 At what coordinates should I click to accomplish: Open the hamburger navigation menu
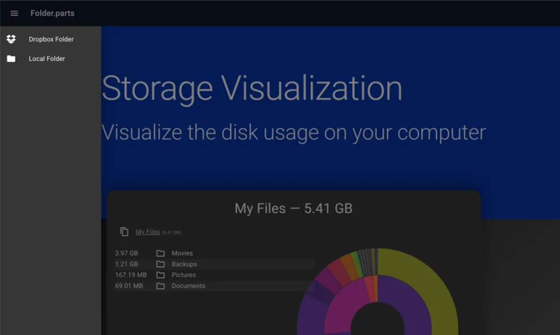coord(14,13)
